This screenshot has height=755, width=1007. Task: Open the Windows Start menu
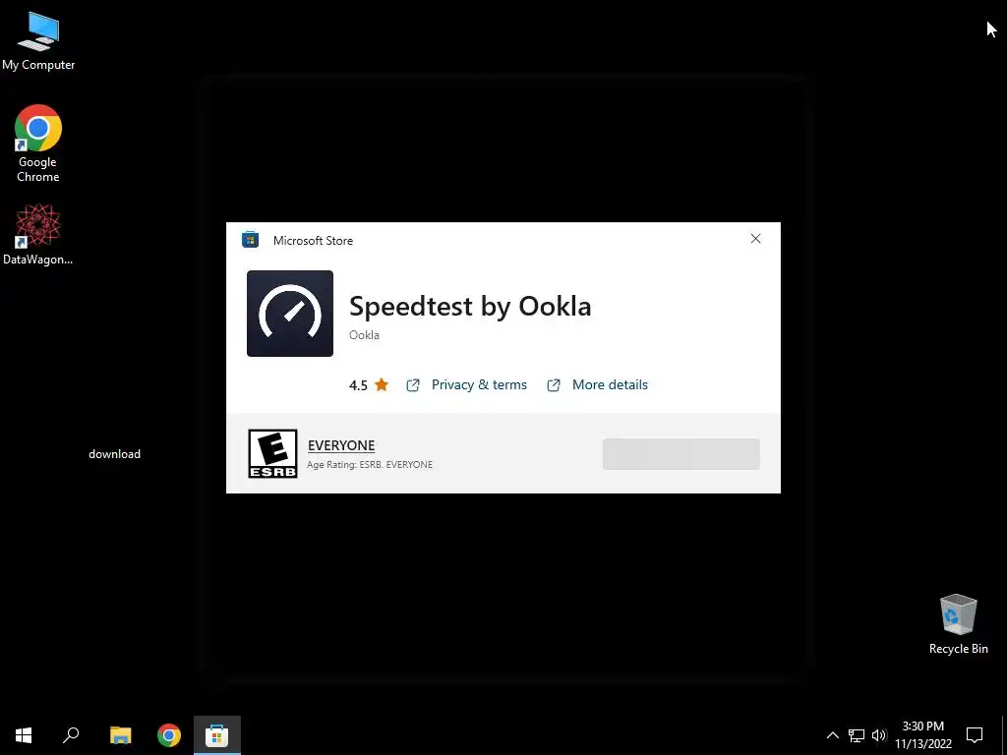[x=24, y=735]
